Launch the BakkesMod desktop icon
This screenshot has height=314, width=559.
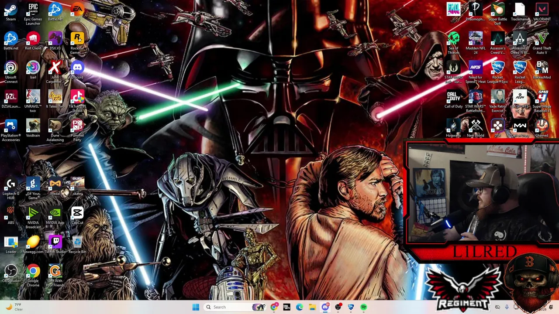coord(542,71)
